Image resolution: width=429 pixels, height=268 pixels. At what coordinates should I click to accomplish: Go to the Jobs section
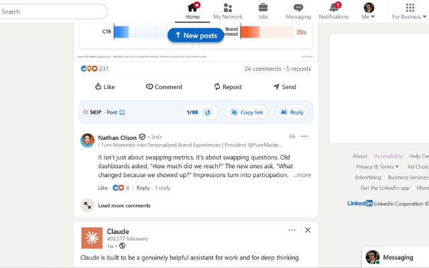click(x=263, y=11)
